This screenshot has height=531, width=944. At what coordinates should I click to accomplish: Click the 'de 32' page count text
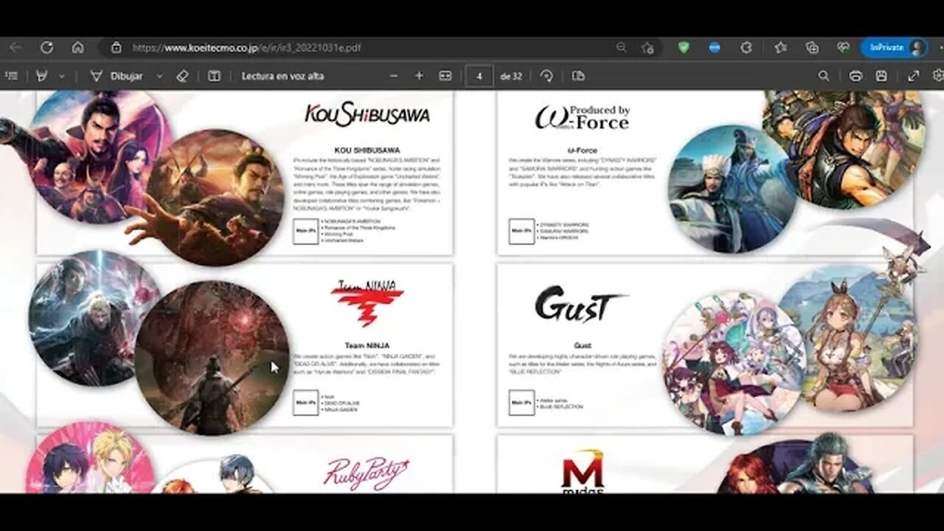511,76
